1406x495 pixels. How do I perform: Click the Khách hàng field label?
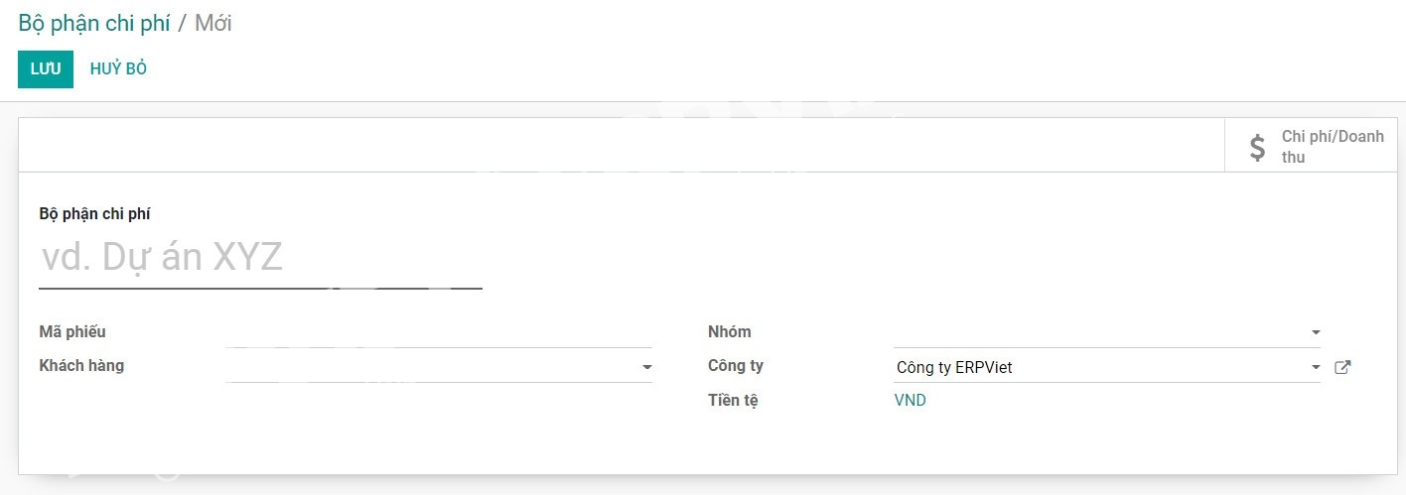[81, 365]
